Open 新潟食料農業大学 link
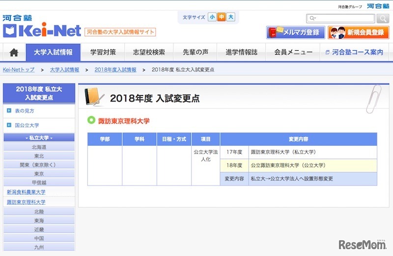The image size is (393, 256). (x=26, y=192)
